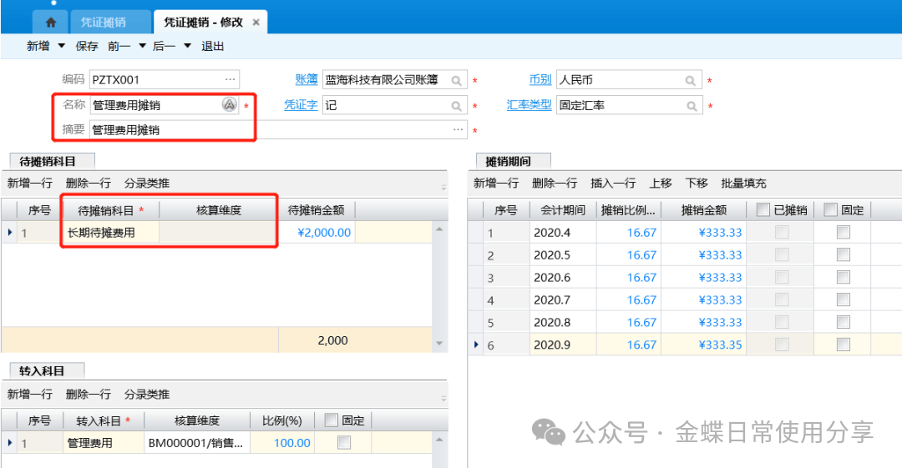
Task: Click 批量填充 in 摊销期间 toolbar
Action: click(x=743, y=184)
